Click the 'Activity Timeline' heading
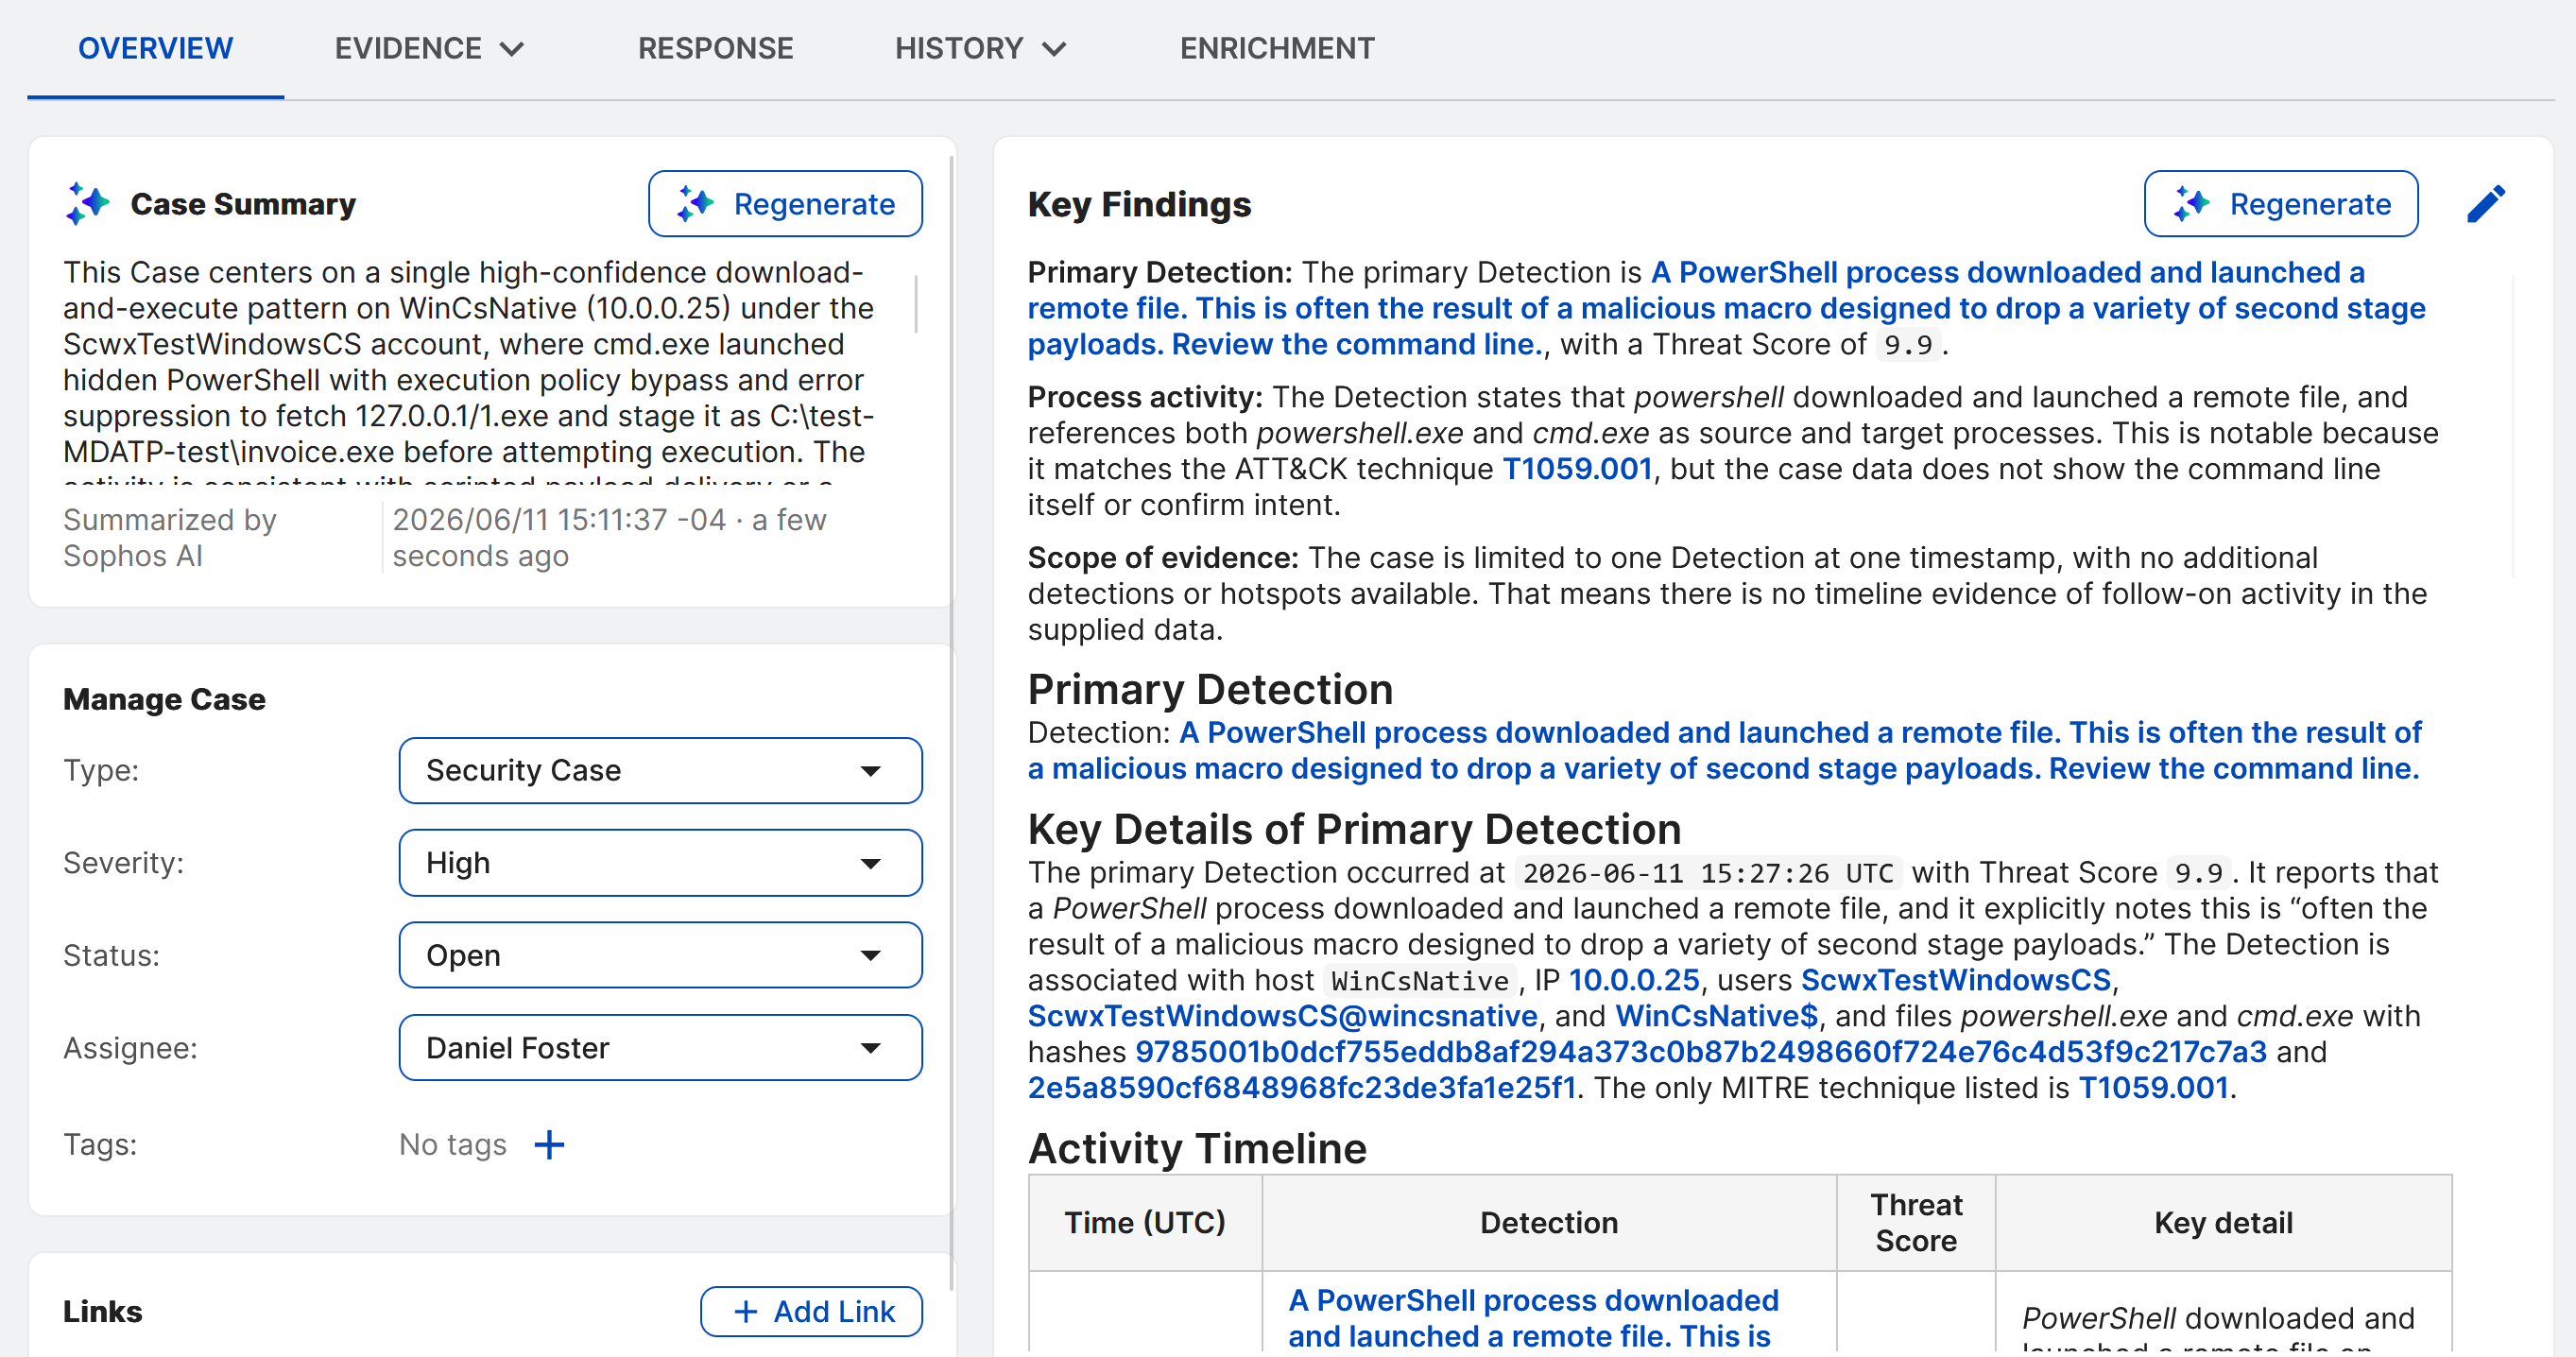The width and height of the screenshot is (2576, 1357). pos(1197,1148)
